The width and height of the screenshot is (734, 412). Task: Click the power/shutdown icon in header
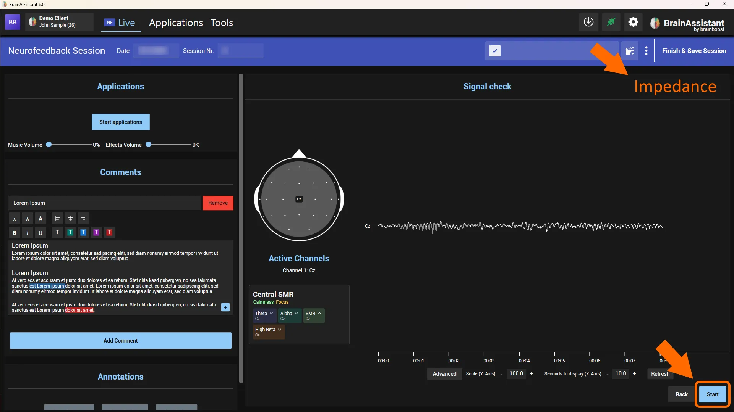point(588,22)
